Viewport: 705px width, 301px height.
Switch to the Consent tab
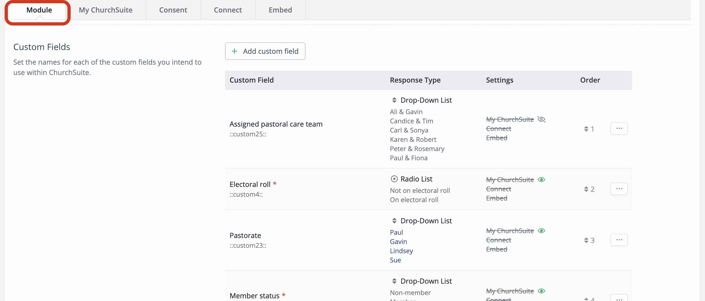tap(173, 10)
